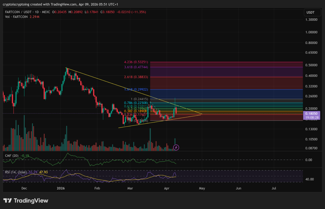This screenshot has height=209, width=325.
Task: Click the highlighted 0.18050 price label on the scale
Action: (311, 114)
